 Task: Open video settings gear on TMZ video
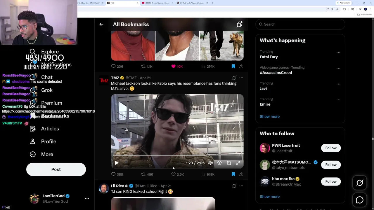pyautogui.click(x=219, y=163)
